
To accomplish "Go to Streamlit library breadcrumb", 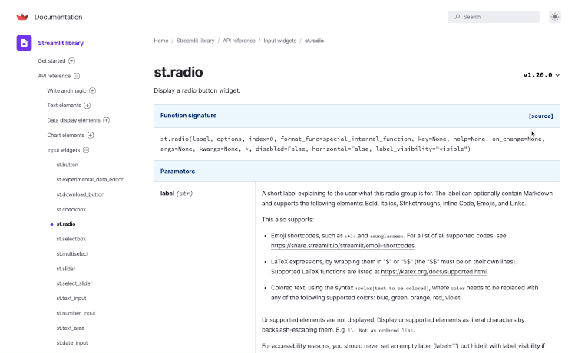I will 196,41.
